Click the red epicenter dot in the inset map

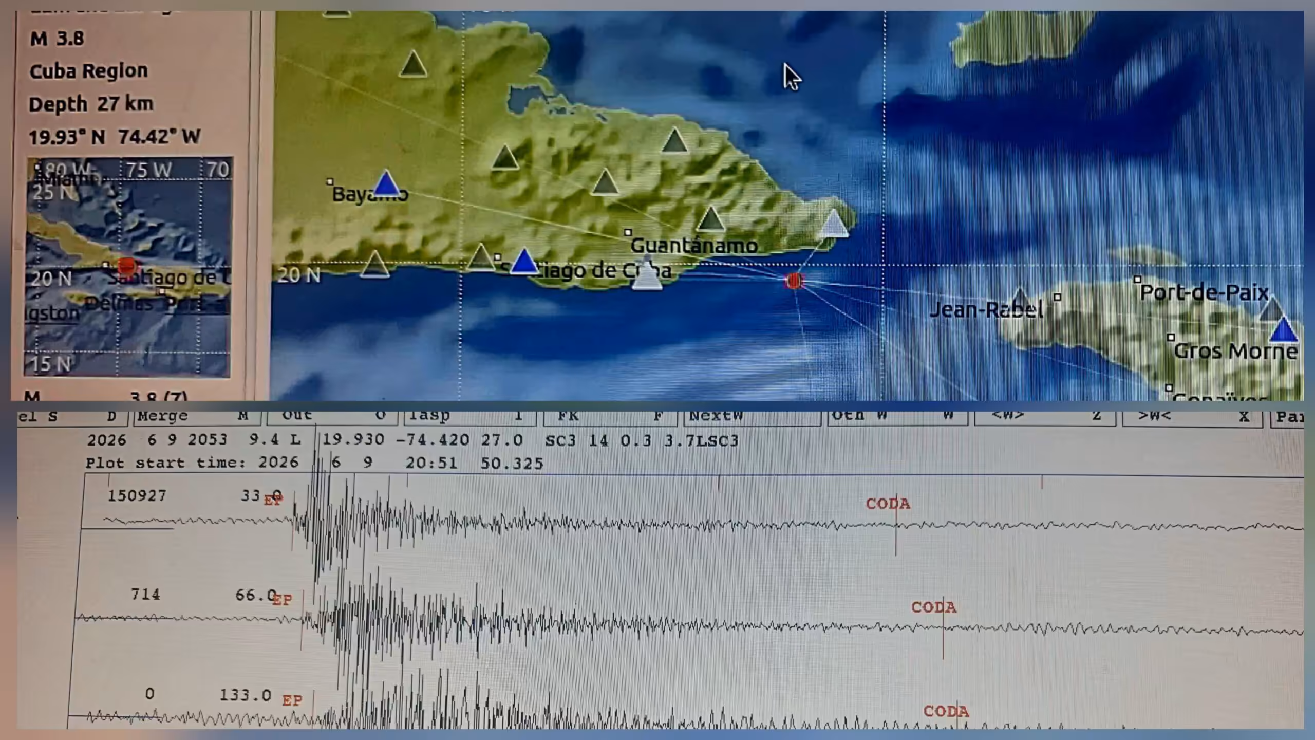click(127, 266)
